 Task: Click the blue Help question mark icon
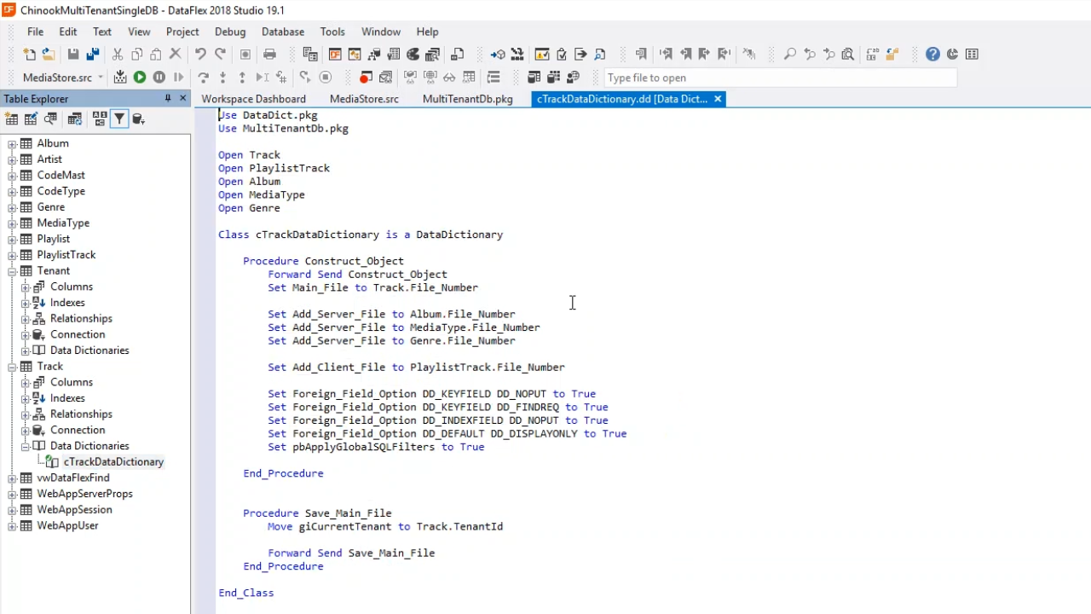click(932, 55)
